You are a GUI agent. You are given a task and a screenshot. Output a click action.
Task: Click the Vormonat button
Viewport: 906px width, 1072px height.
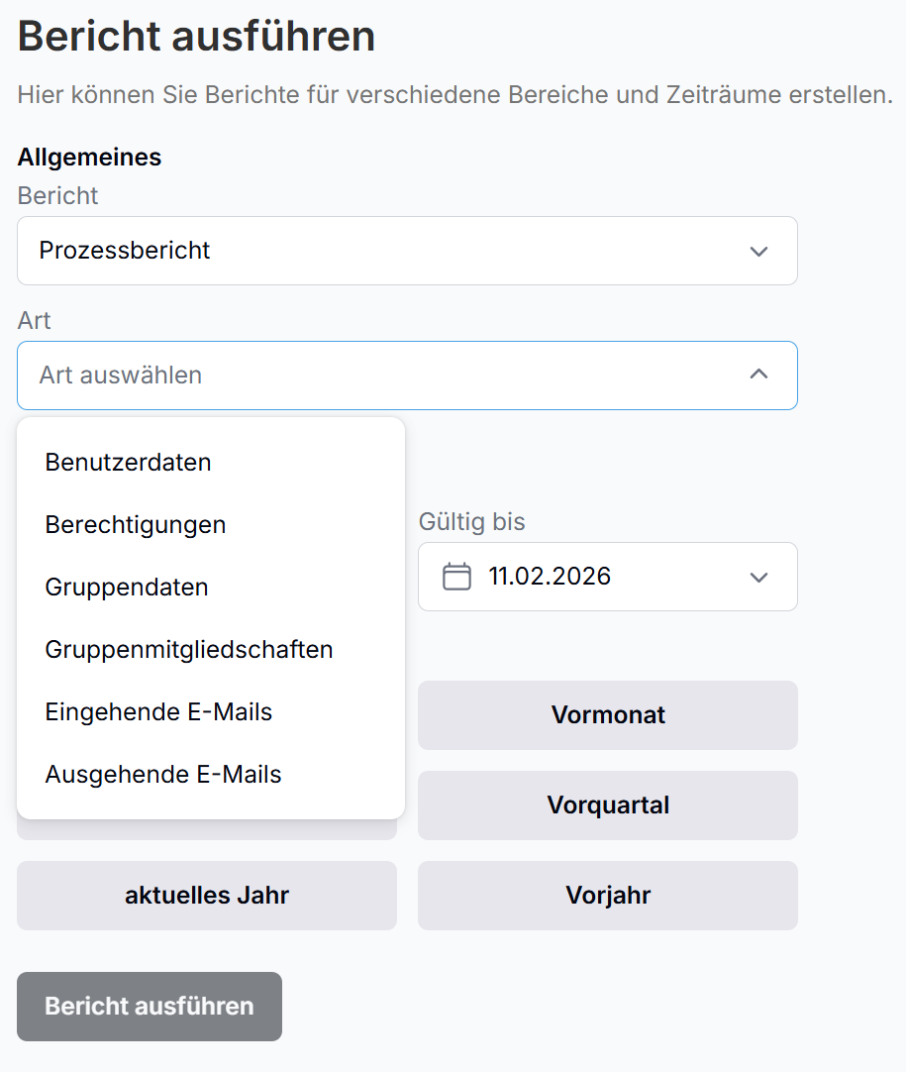click(608, 715)
